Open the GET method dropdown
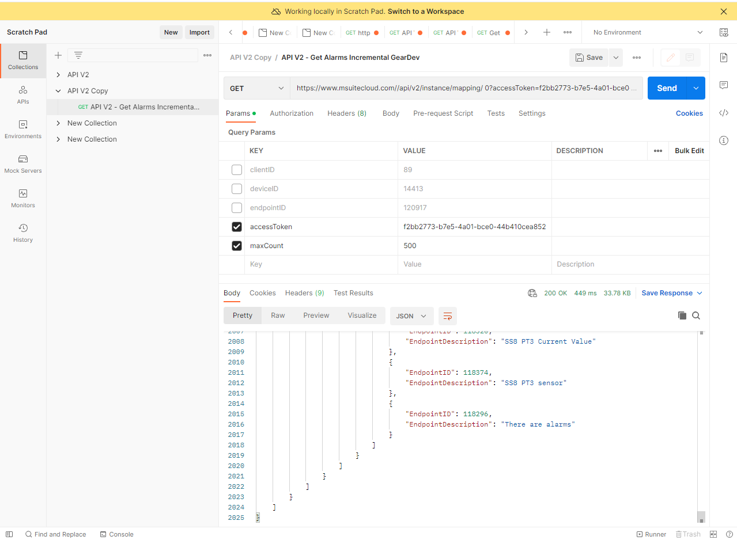The width and height of the screenshot is (737, 540). point(257,88)
